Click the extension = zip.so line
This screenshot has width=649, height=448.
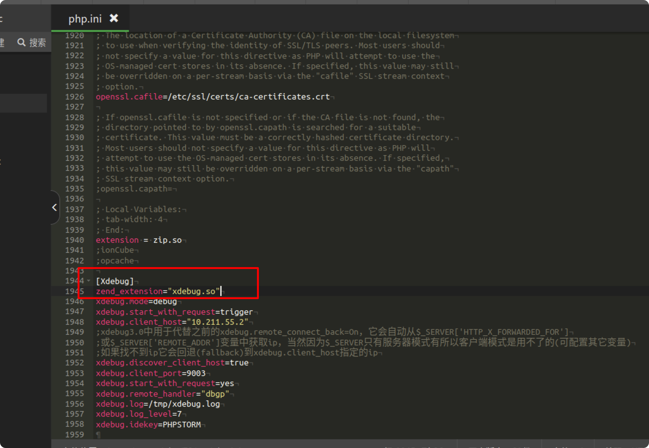click(139, 240)
